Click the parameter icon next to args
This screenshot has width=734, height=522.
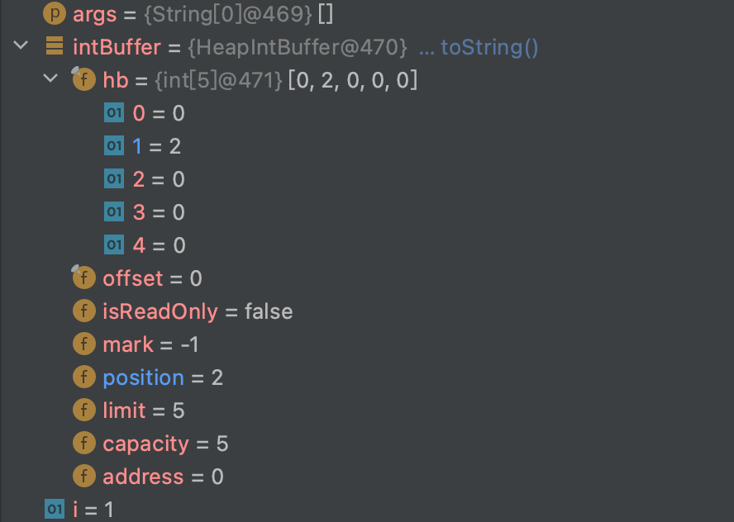click(54, 14)
